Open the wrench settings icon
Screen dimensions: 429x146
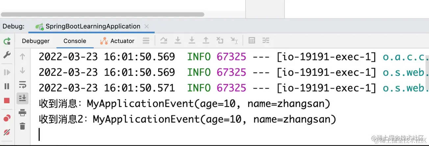pyautogui.click(x=7, y=55)
